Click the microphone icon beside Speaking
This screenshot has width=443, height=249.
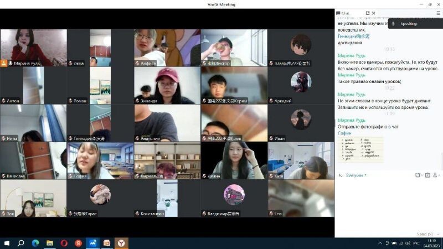point(393,24)
